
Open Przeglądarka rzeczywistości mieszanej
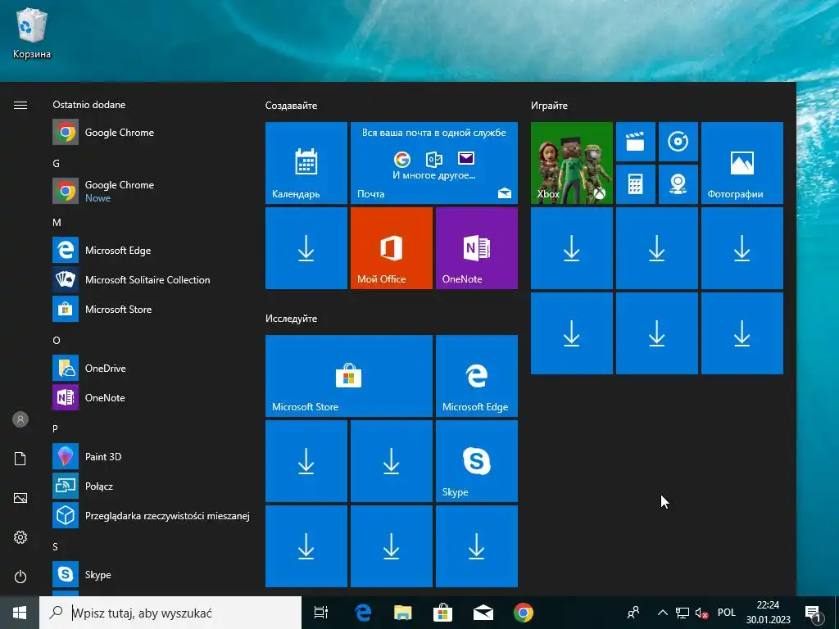pyautogui.click(x=150, y=515)
